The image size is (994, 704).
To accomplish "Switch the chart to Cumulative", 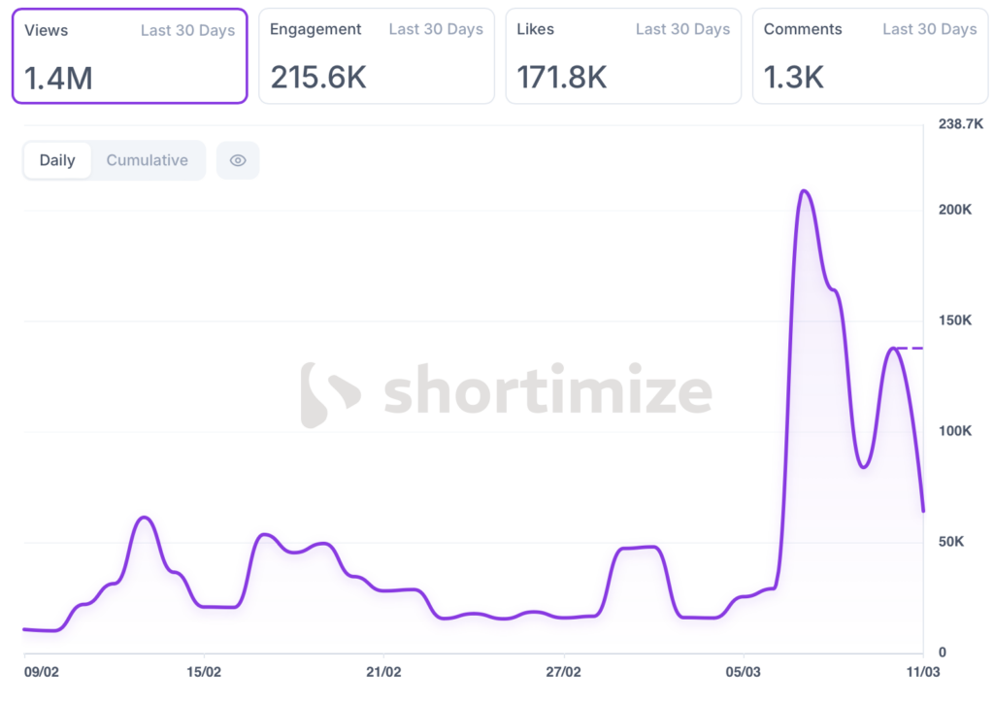I will tap(148, 160).
